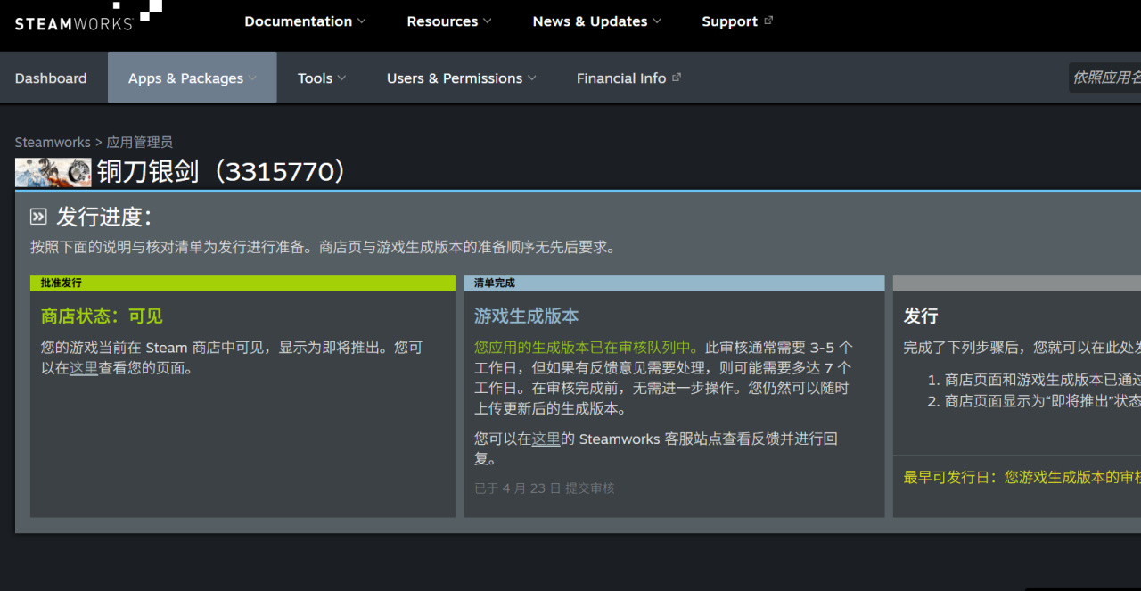Click the 铜刀银剑 game thumbnail
The width and height of the screenshot is (1141, 591).
point(53,172)
